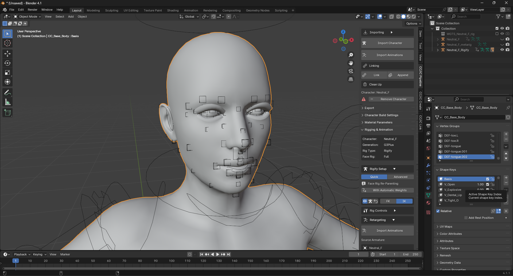Jump to timeline end frame
Screen dimensions: 513x276
point(228,254)
